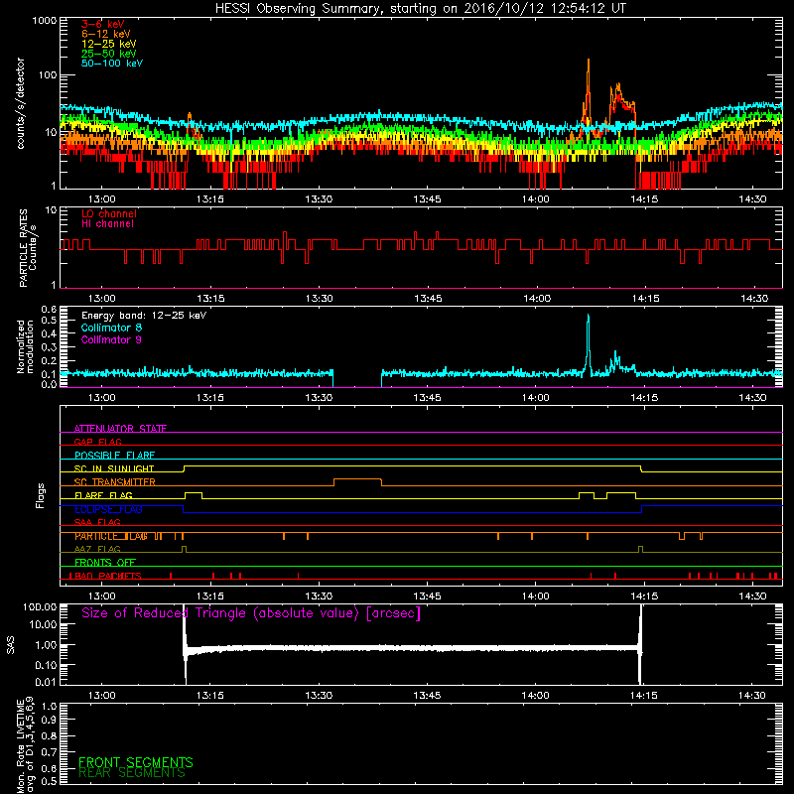The width and height of the screenshot is (794, 794).
Task: Click the 0.9 tick label on the livetime axis
Action: point(49,720)
